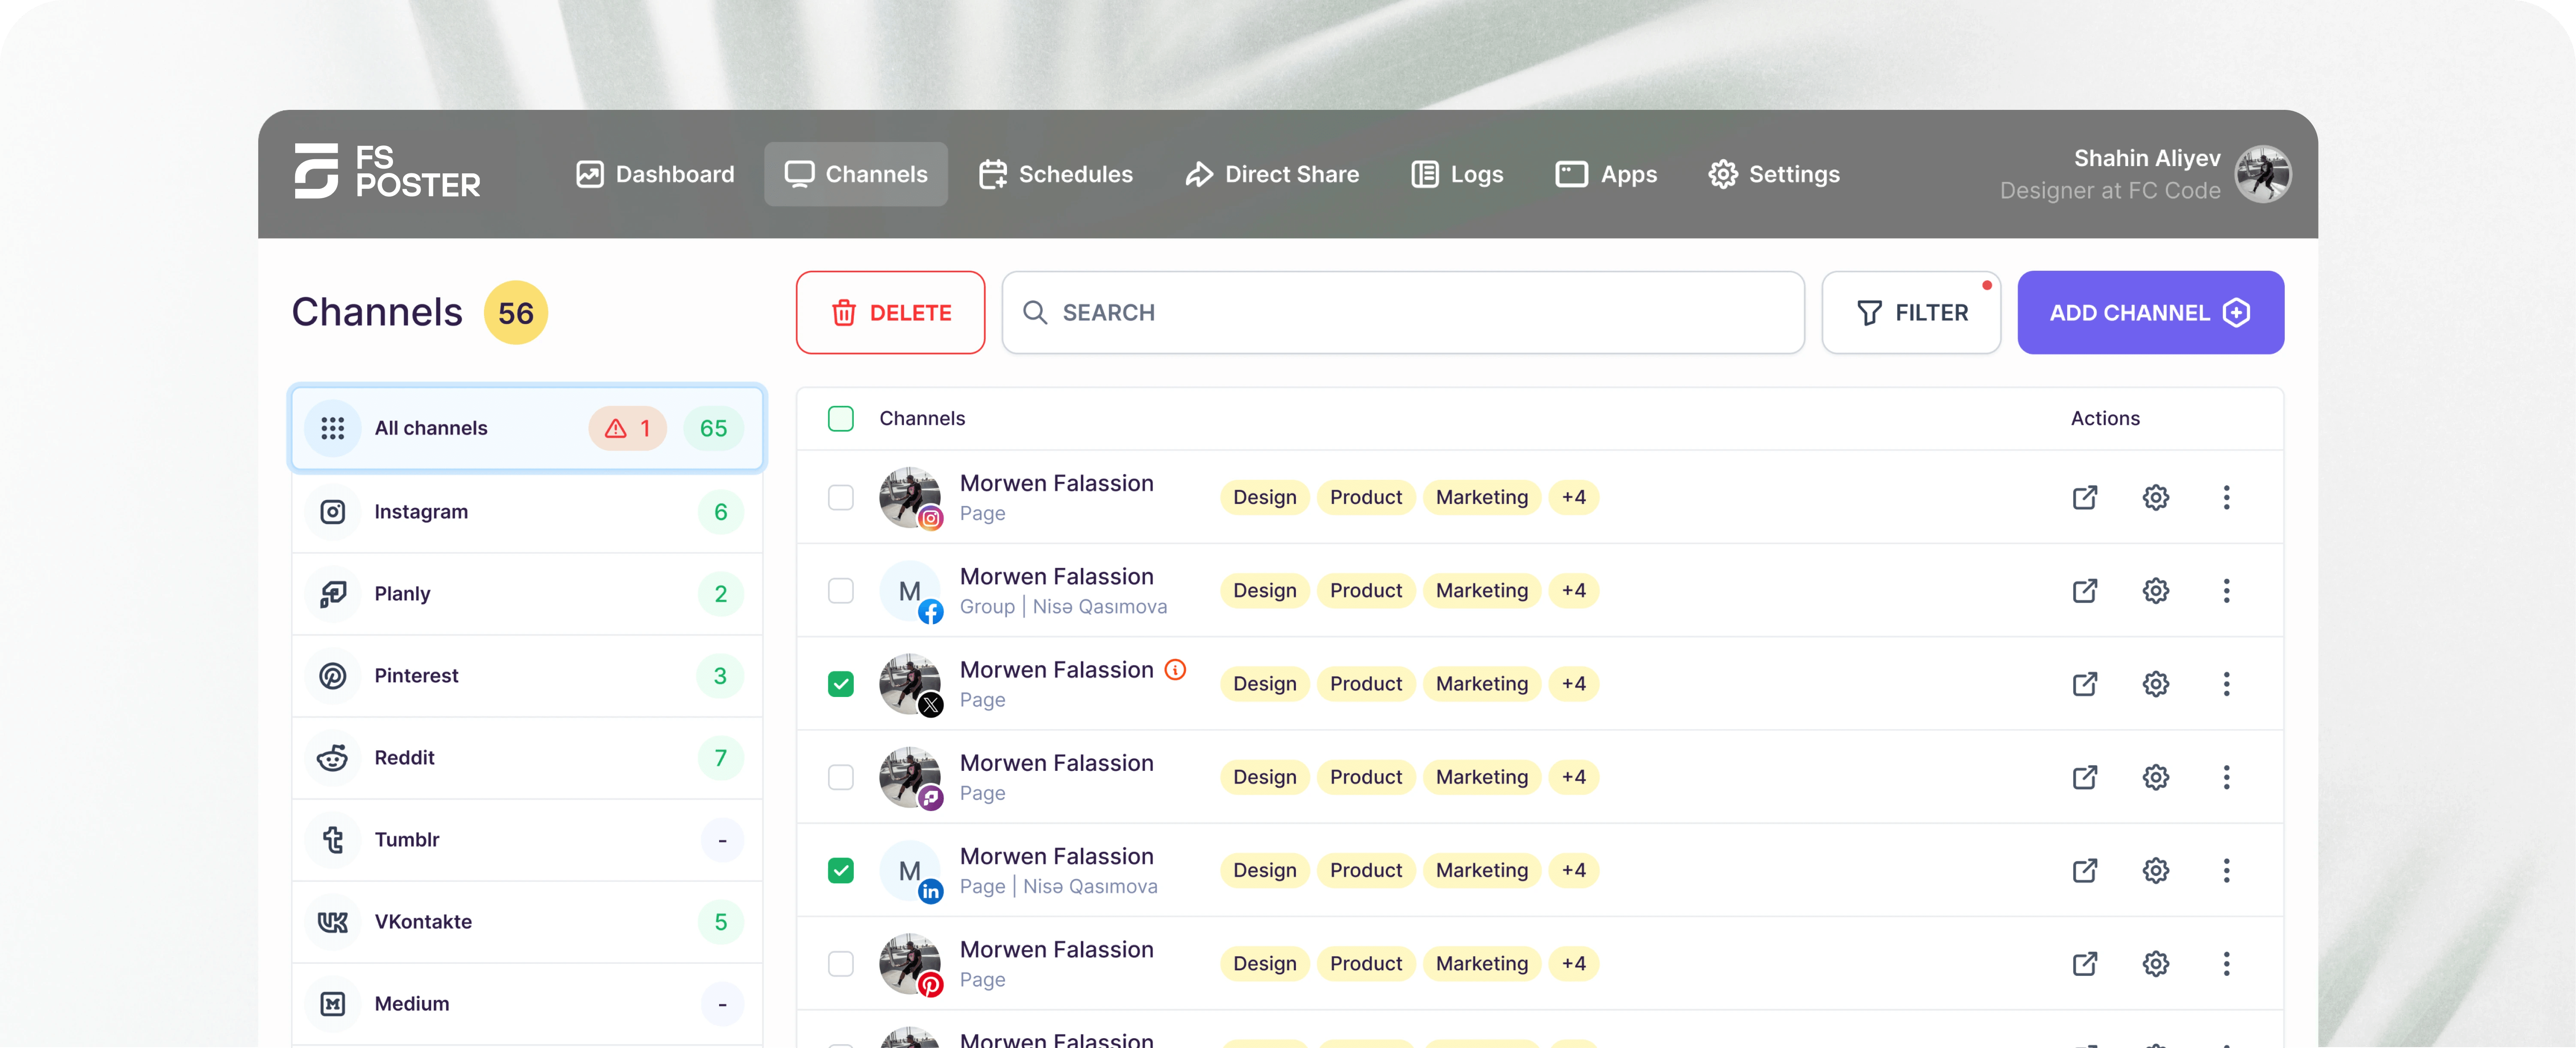Click the ADD CHANNEL button
Viewport: 2576px width, 1048px height.
[x=2150, y=312]
